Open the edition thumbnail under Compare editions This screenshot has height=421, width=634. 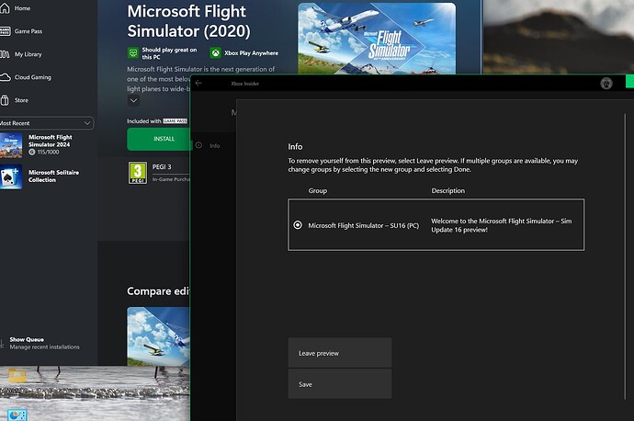tap(158, 336)
